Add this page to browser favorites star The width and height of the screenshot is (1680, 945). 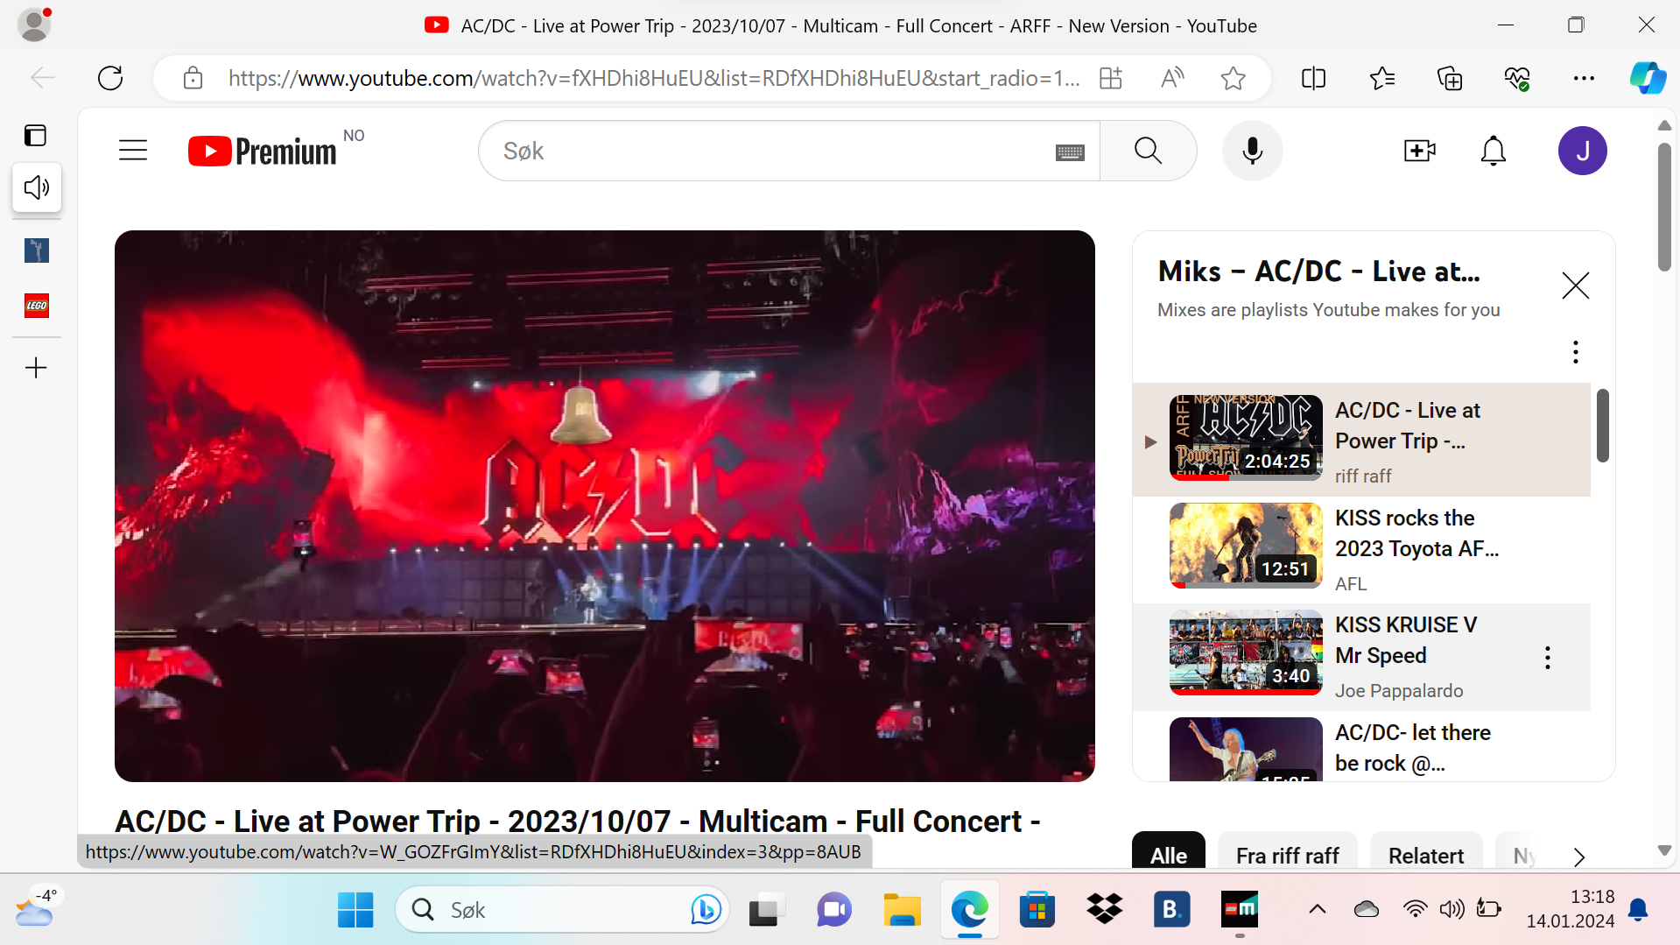(x=1233, y=78)
